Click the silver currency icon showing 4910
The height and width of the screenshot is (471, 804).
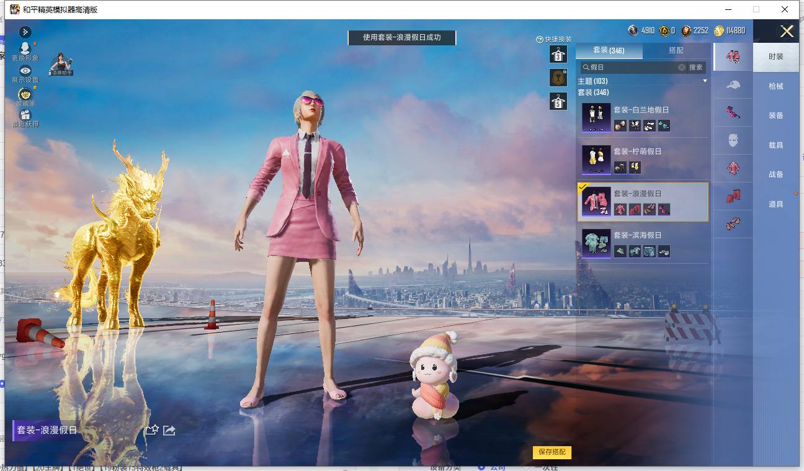[x=633, y=30]
